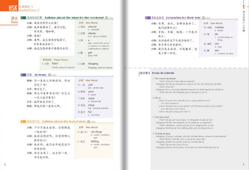The width and height of the screenshot is (249, 170).
Task: Select vocabulary word běifāng (north)
Action: pyautogui.click(x=95, y=142)
